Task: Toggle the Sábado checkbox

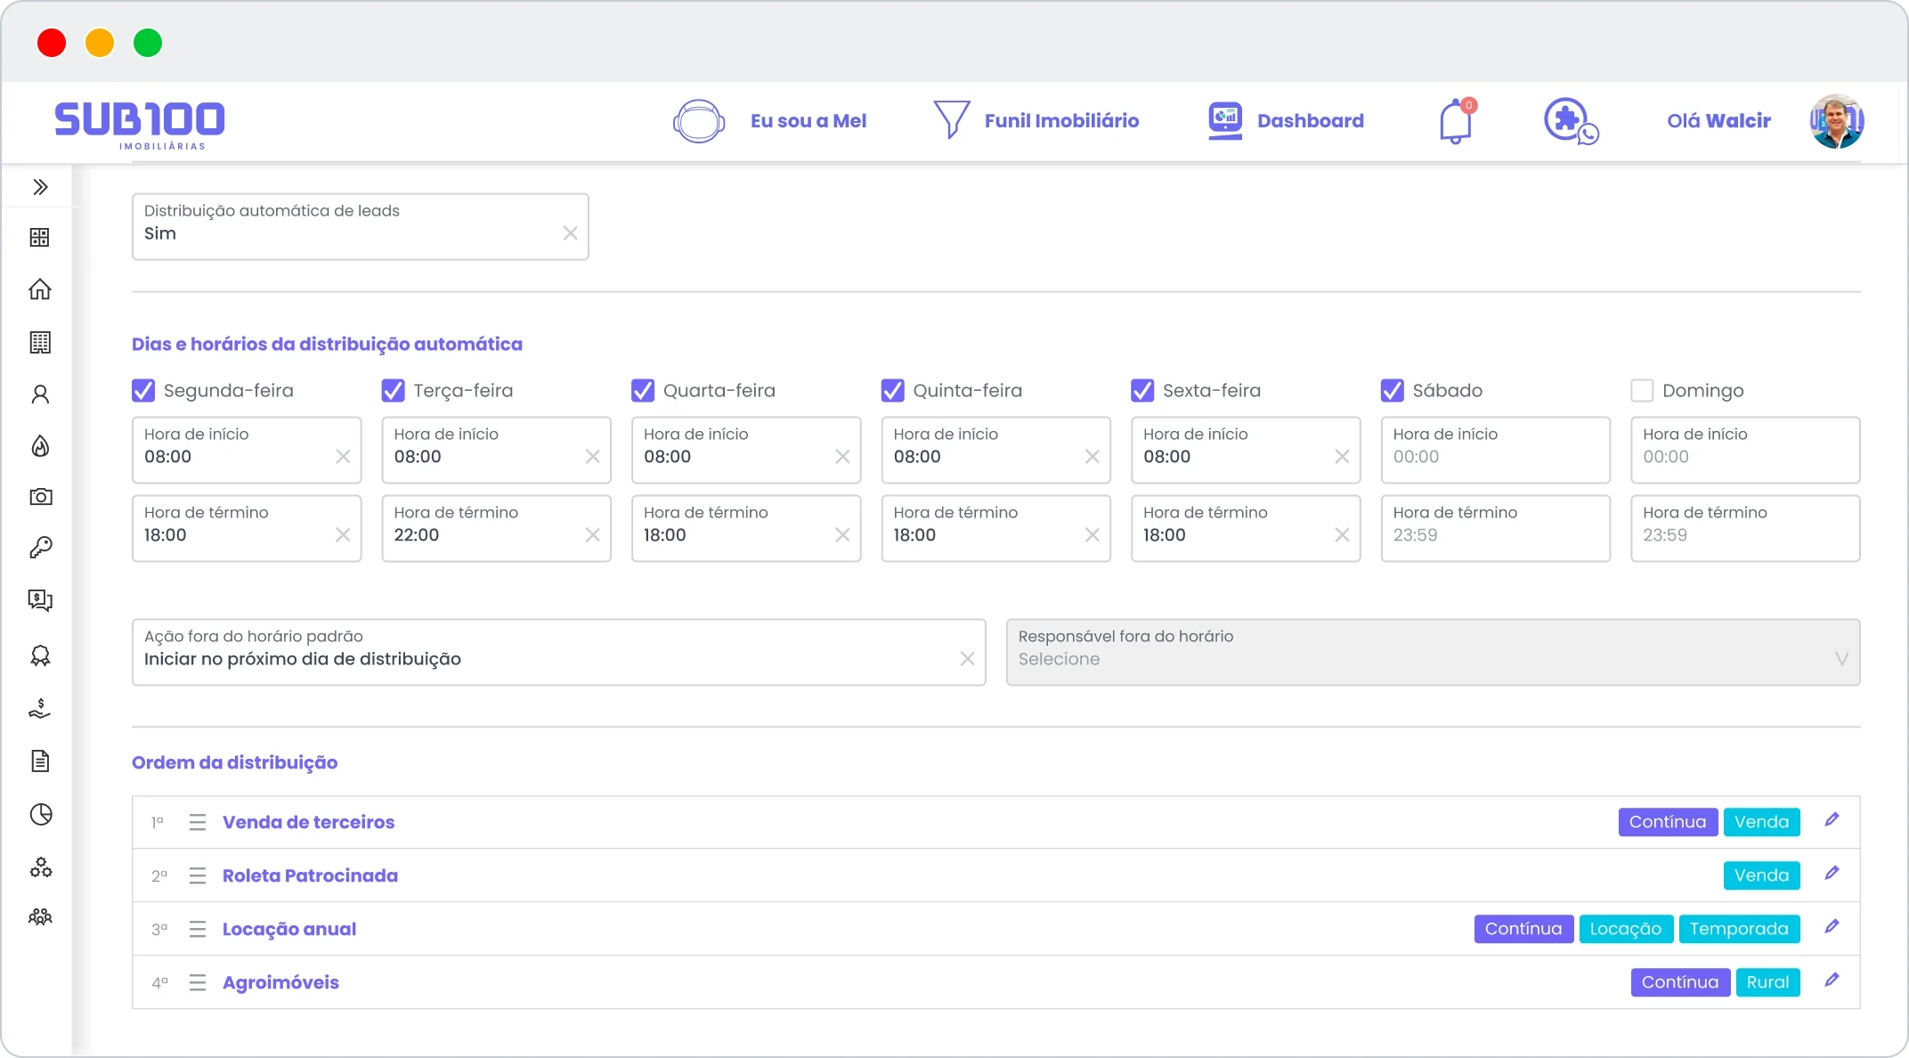Action: tap(1392, 390)
